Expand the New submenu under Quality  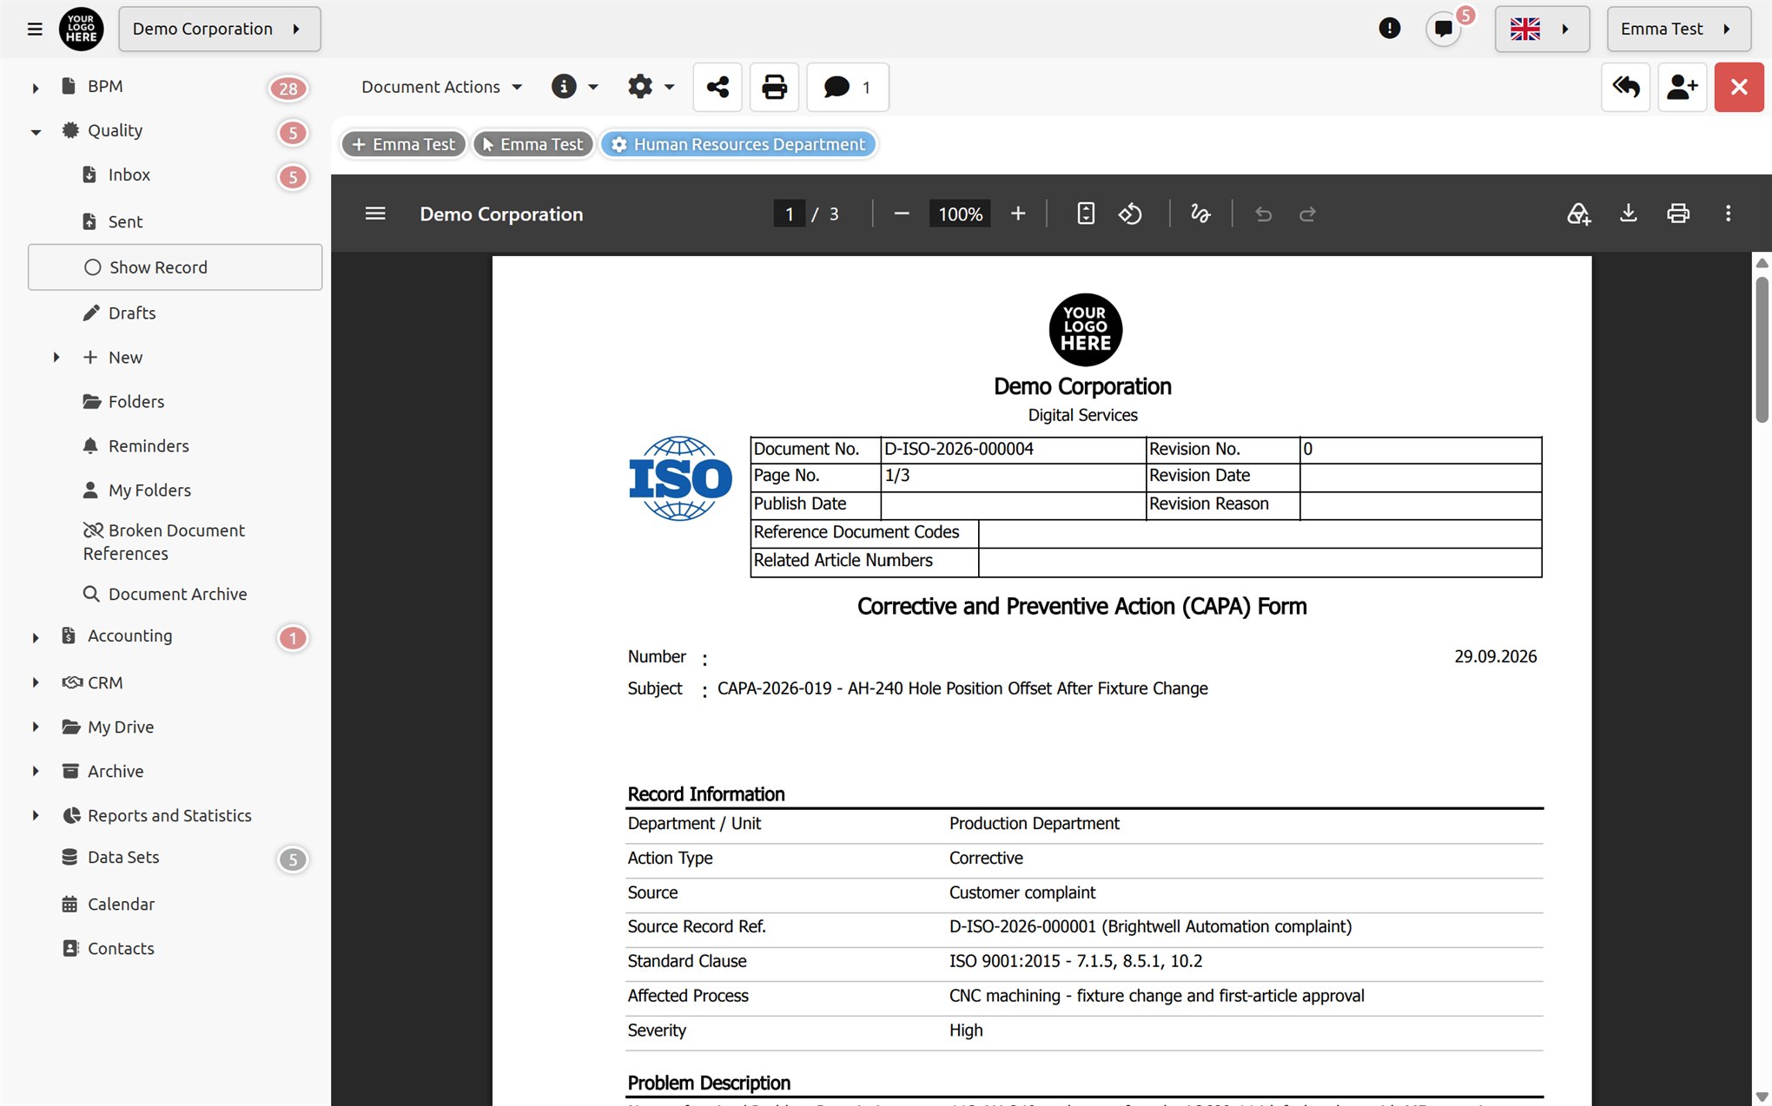[56, 357]
